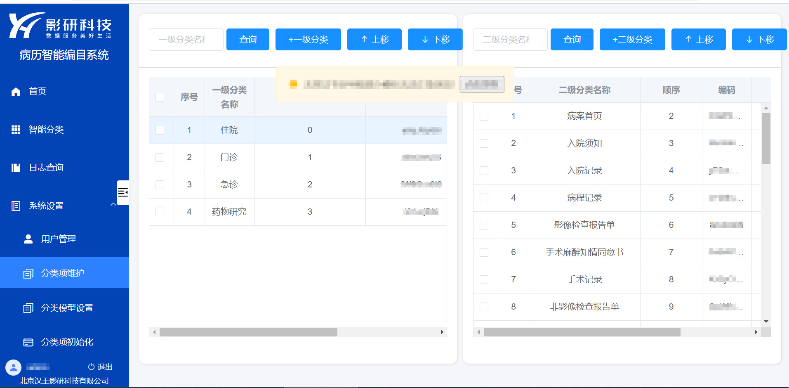
Task: Click 下移 button in 一级分类 panel
Action: point(435,40)
